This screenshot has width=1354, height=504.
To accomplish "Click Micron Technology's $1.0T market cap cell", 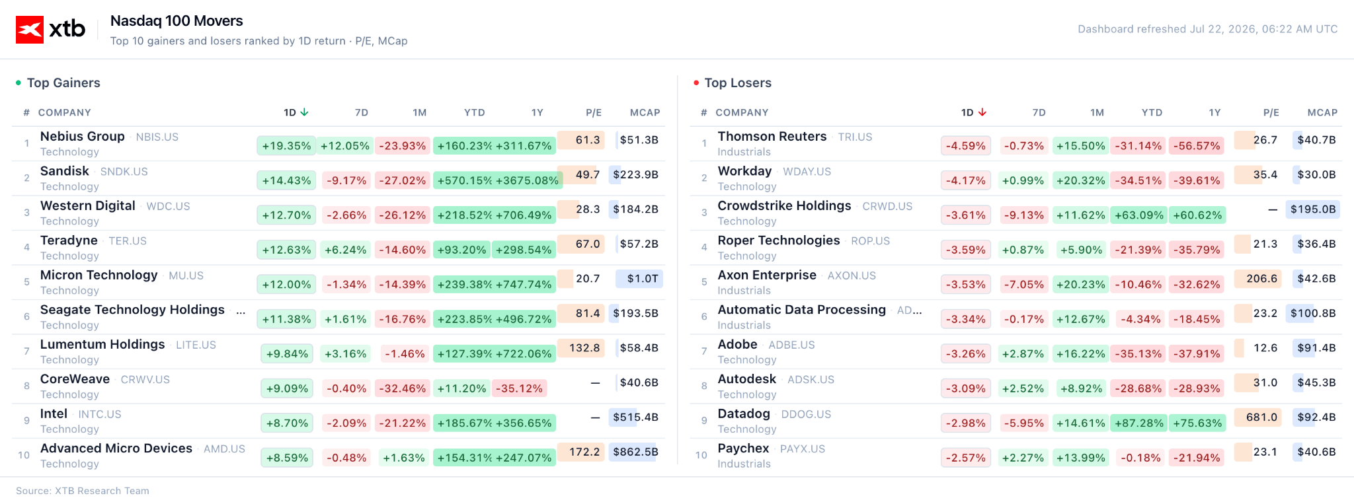I will (x=639, y=279).
